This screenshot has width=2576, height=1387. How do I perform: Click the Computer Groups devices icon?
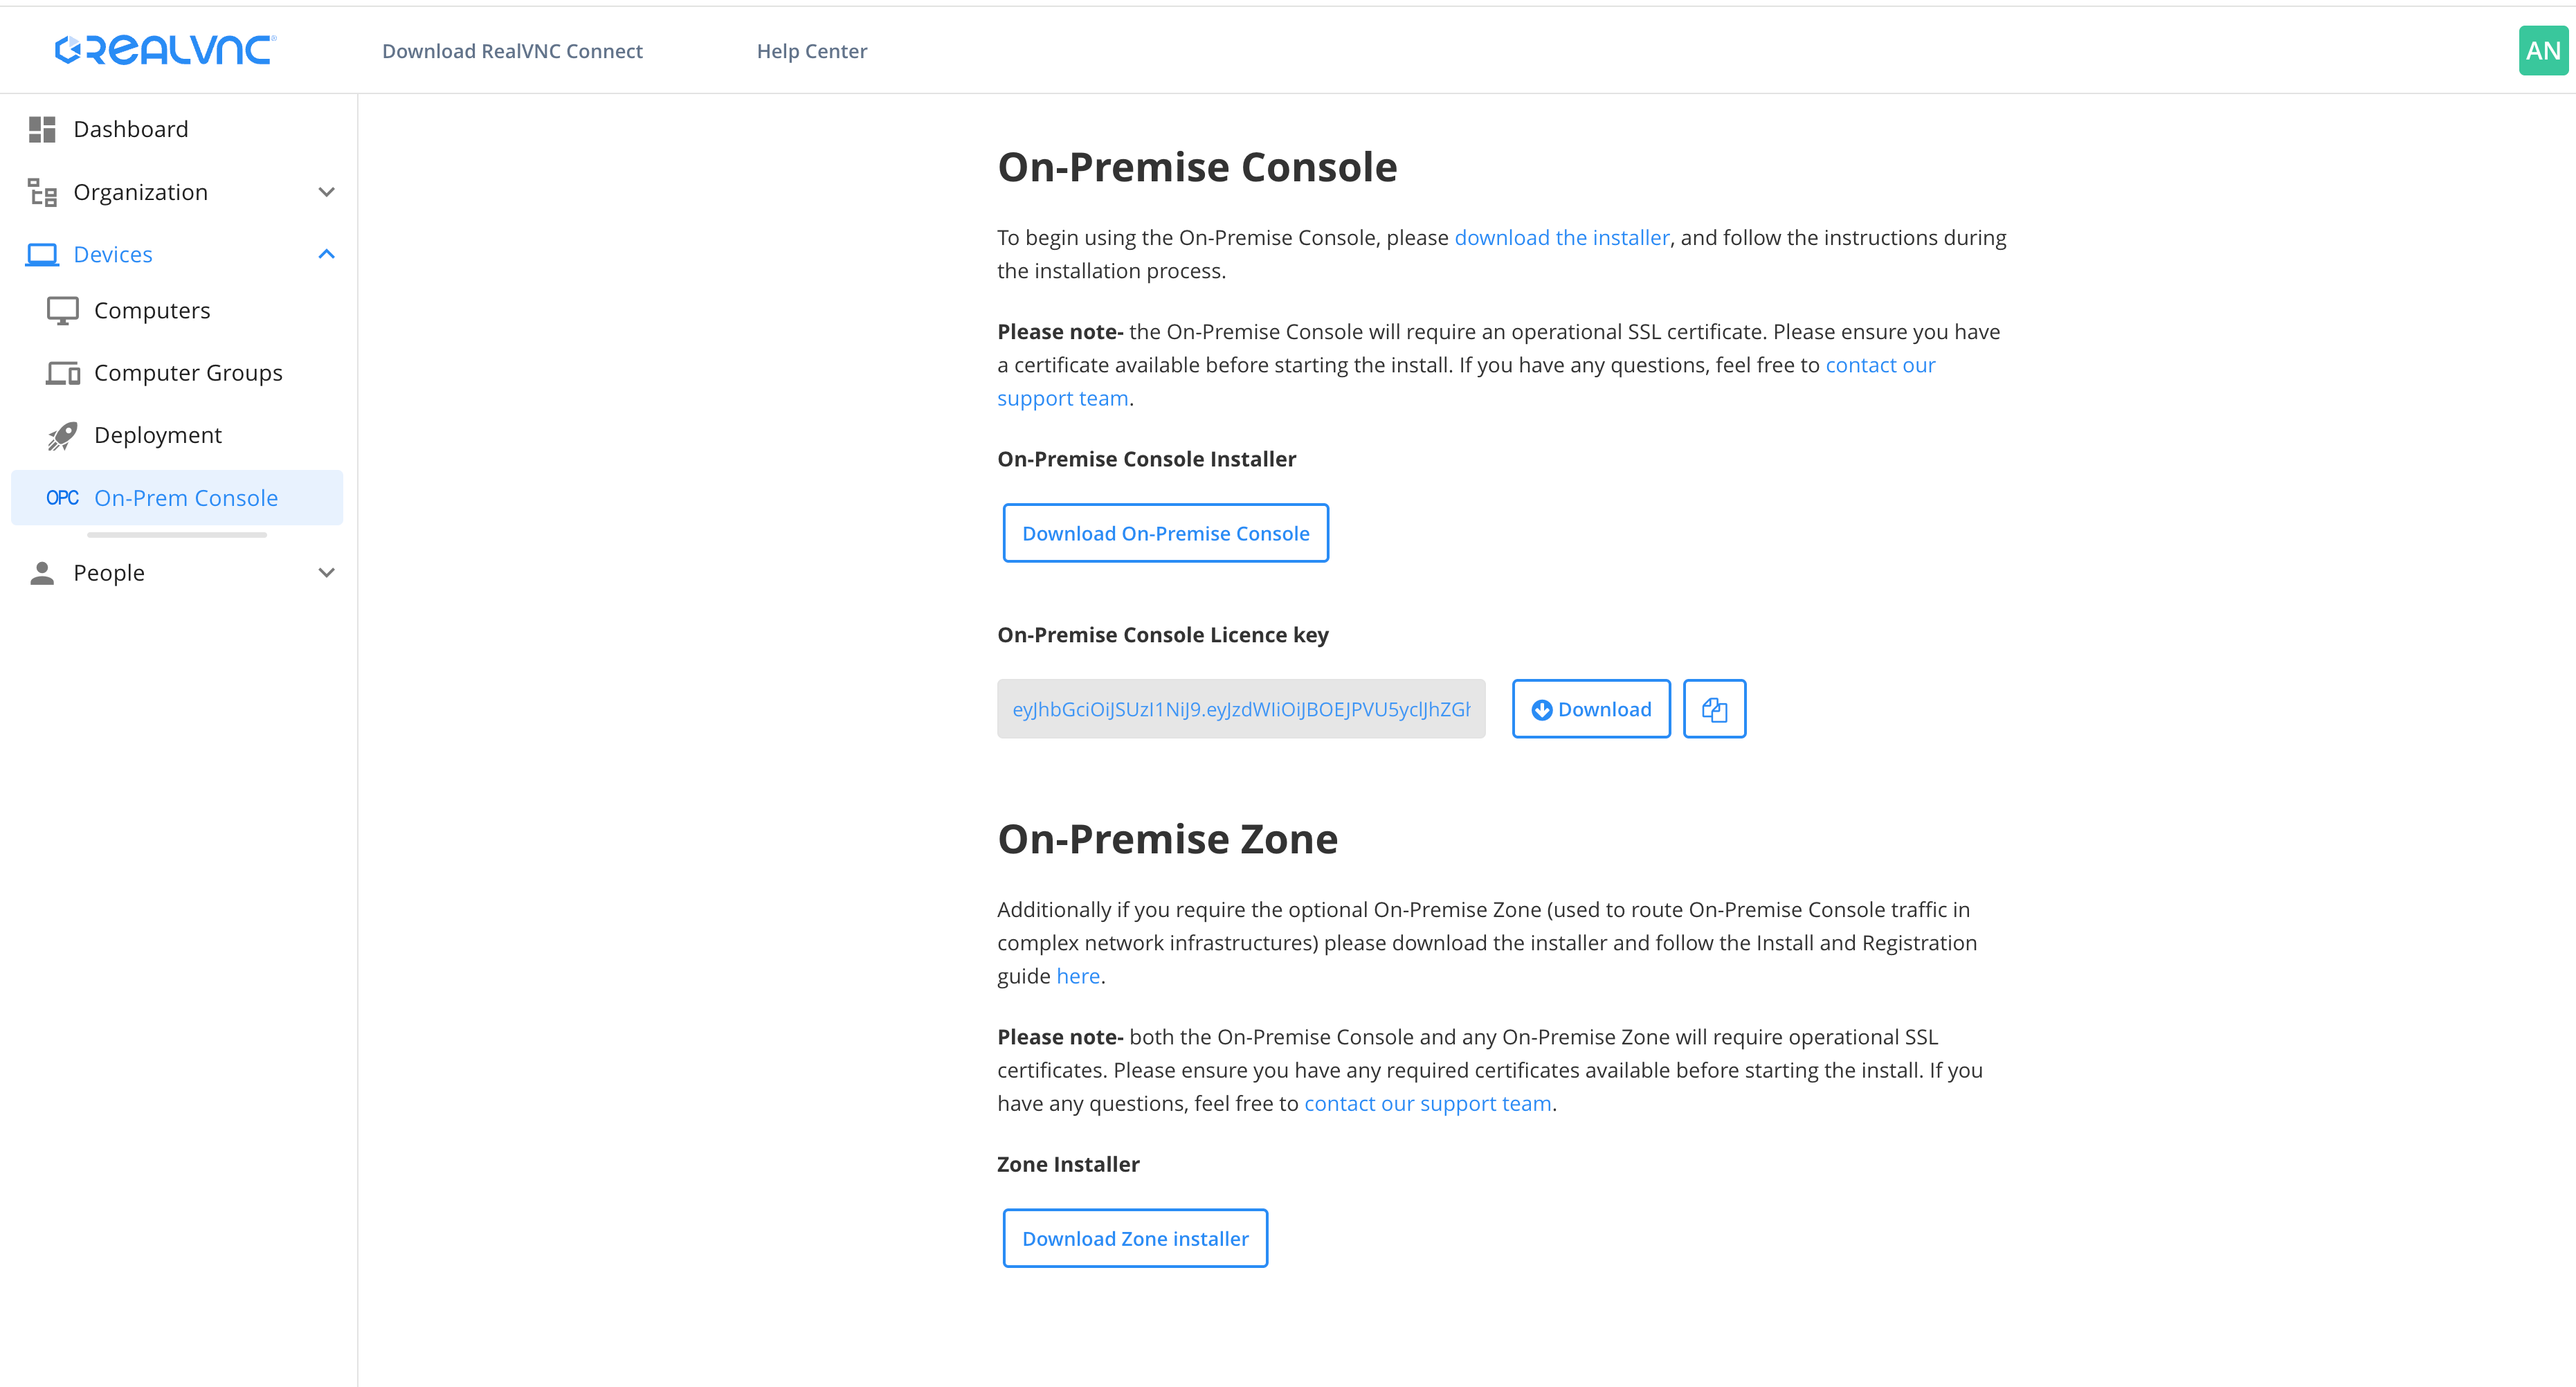click(x=63, y=373)
